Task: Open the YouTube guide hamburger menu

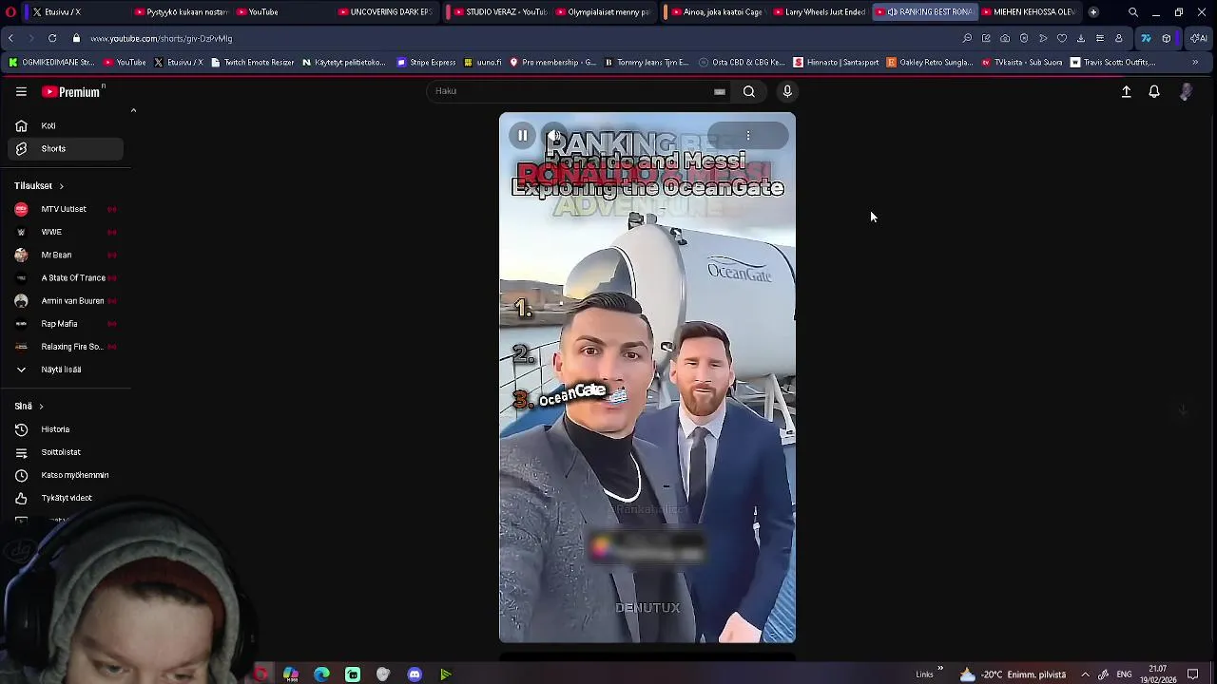Action: click(x=21, y=92)
